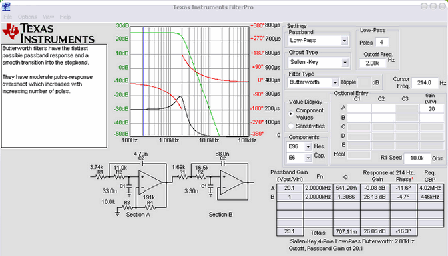The width and height of the screenshot is (448, 256).
Task: Click the Section A op-amp symbol
Action: click(150, 182)
